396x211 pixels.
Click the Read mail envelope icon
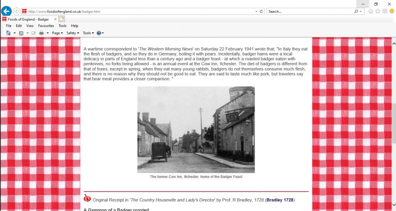[33, 33]
